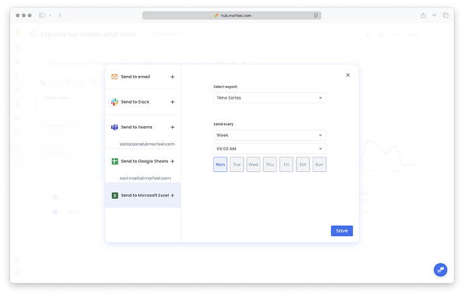Click the Google Sheets logo icon

tap(114, 161)
